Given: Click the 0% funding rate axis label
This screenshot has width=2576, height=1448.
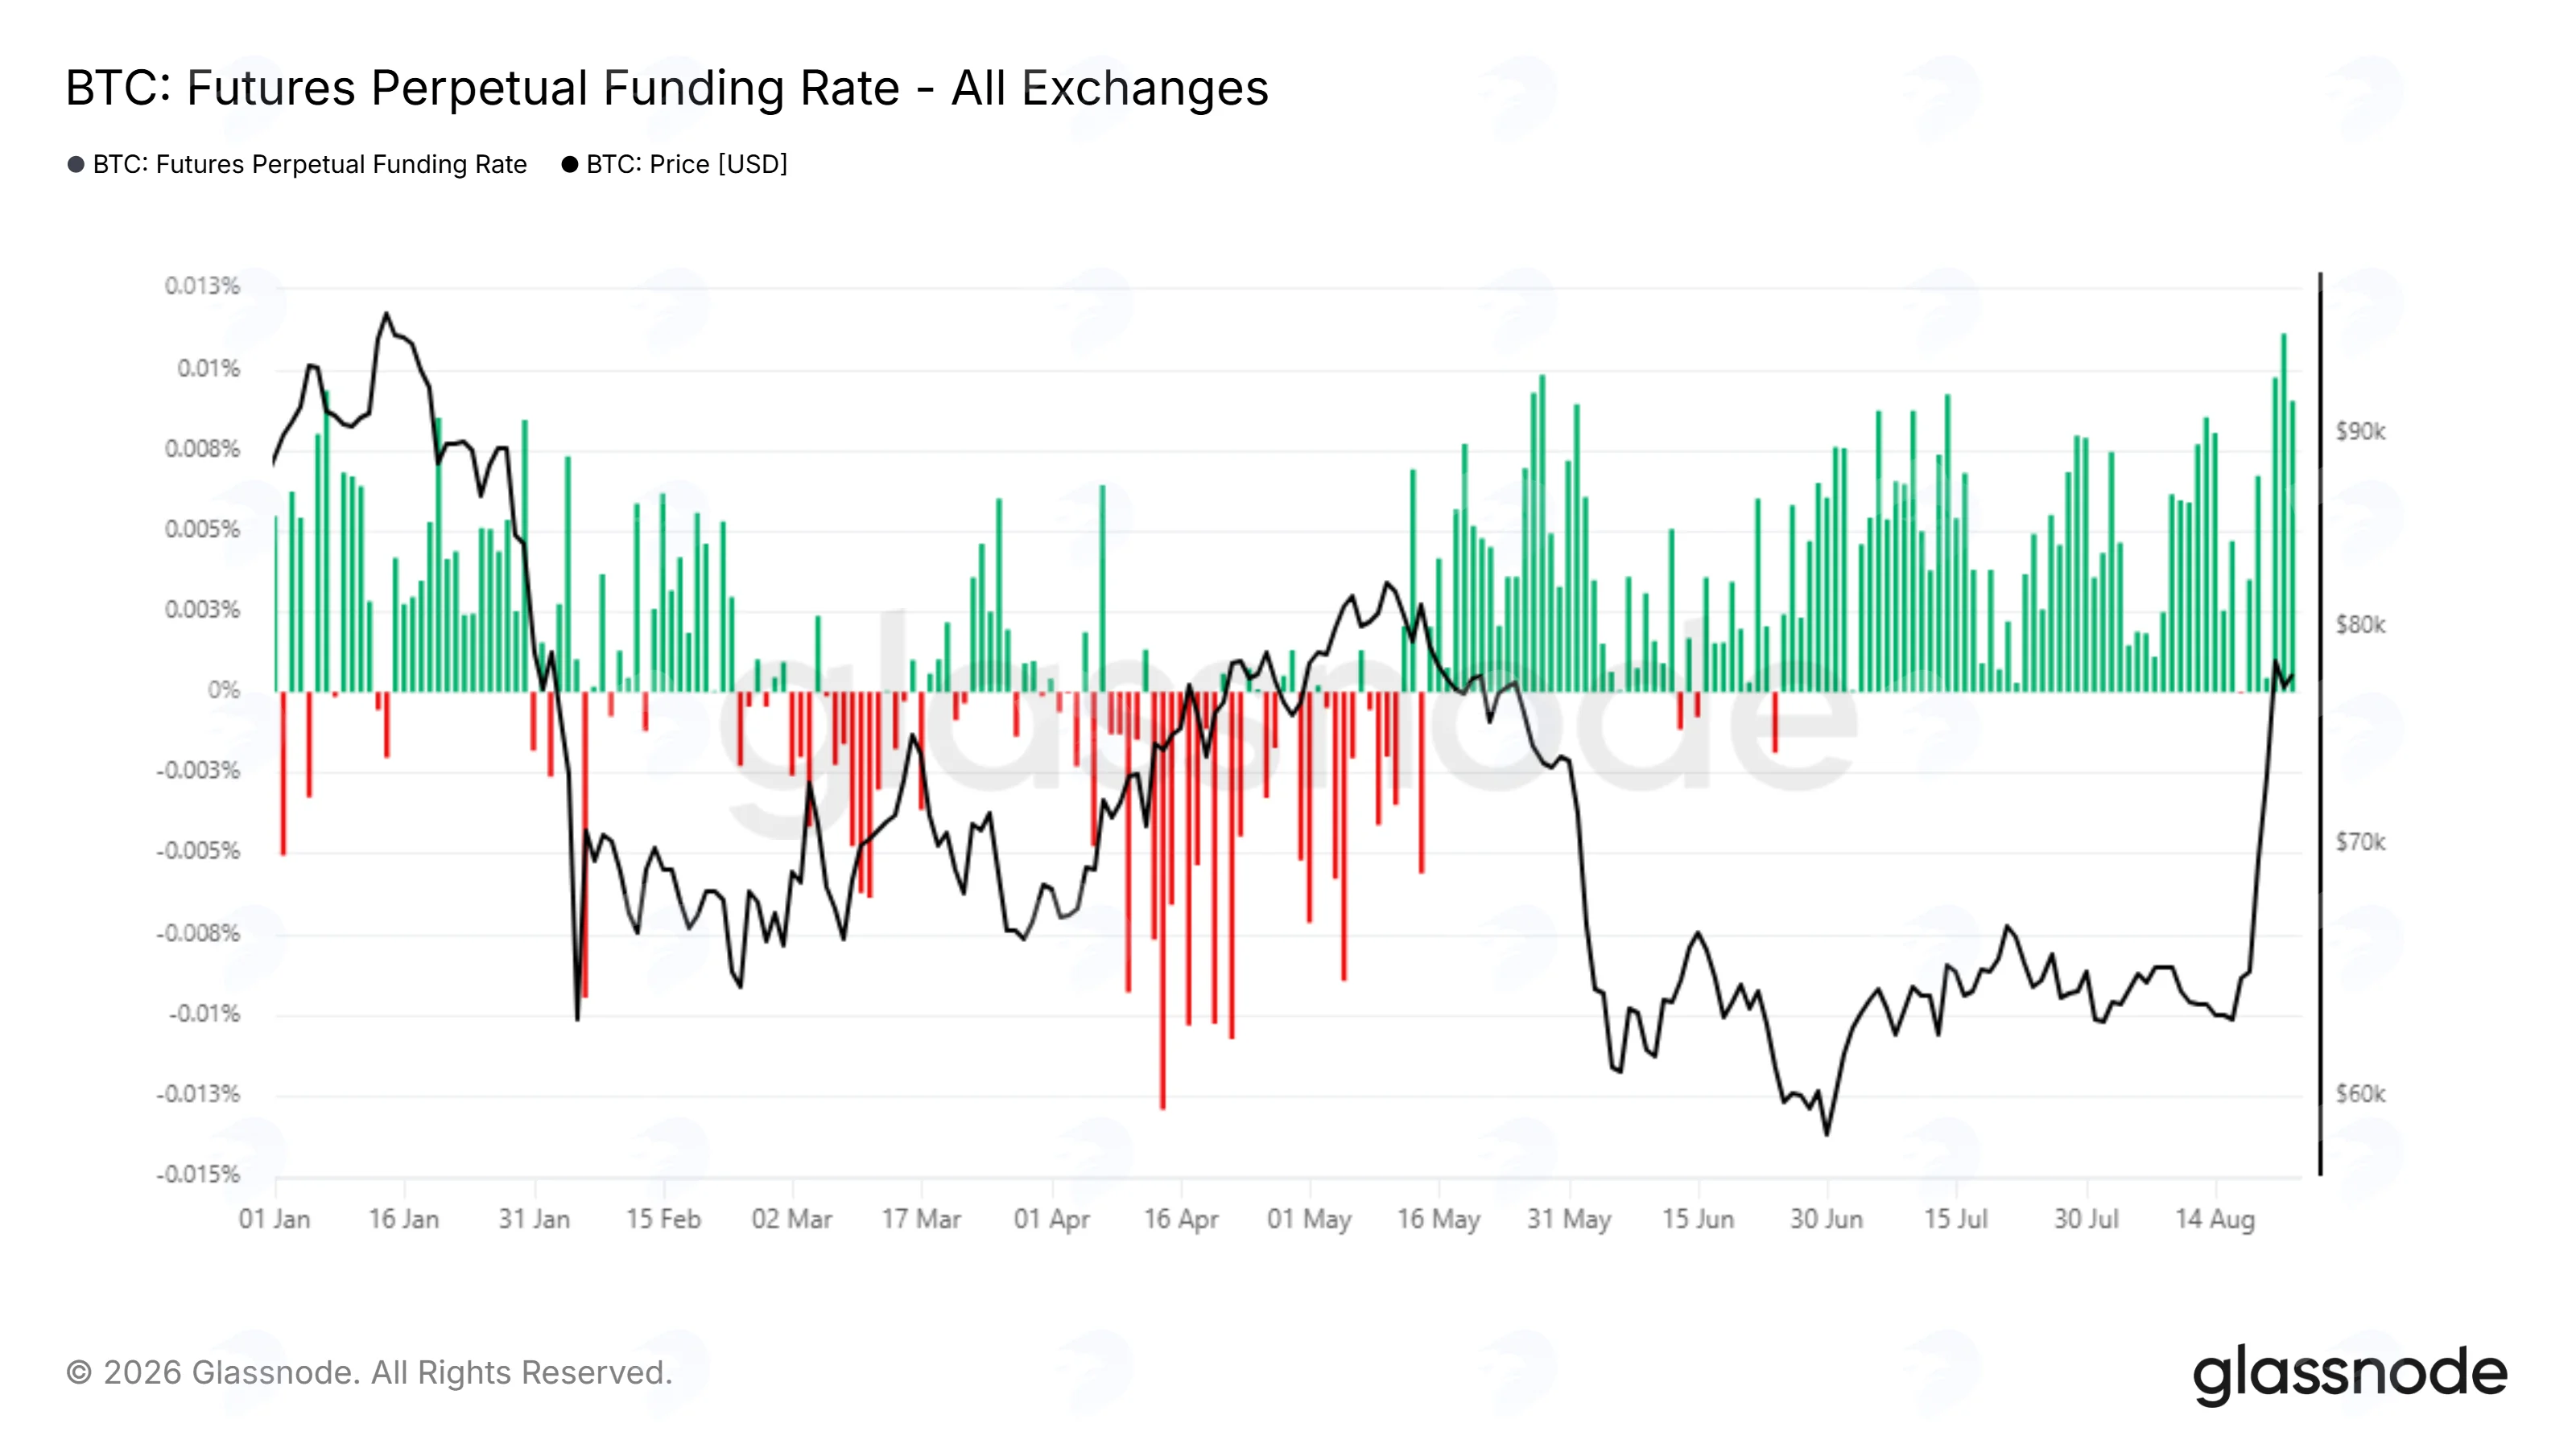Looking at the screenshot, I should coord(224,690).
